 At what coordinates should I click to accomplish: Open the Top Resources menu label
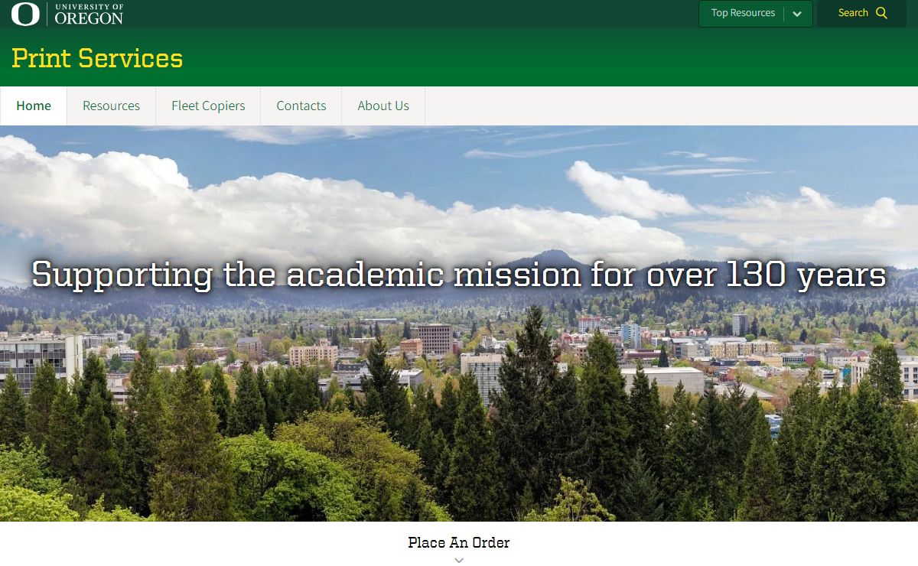click(742, 13)
